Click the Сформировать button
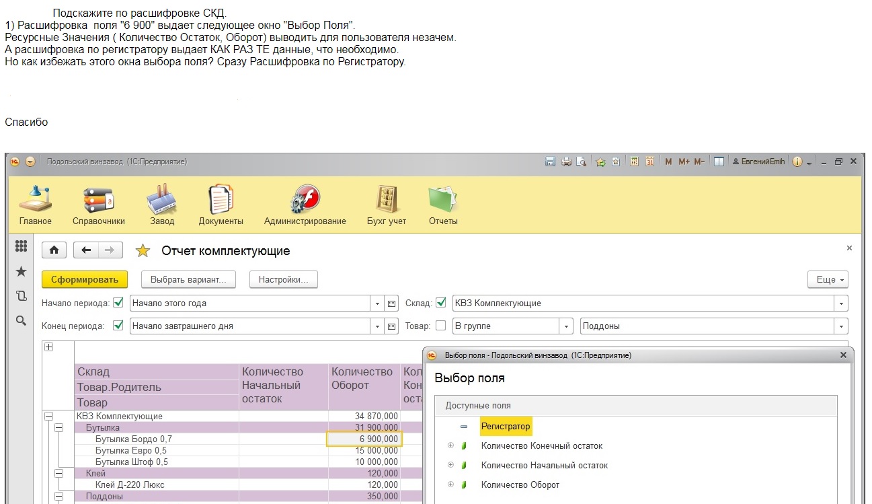The height and width of the screenshot is (504, 872). coord(85,279)
